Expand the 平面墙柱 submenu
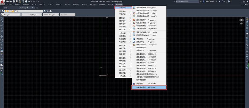The image size is (249, 108). (123, 11)
